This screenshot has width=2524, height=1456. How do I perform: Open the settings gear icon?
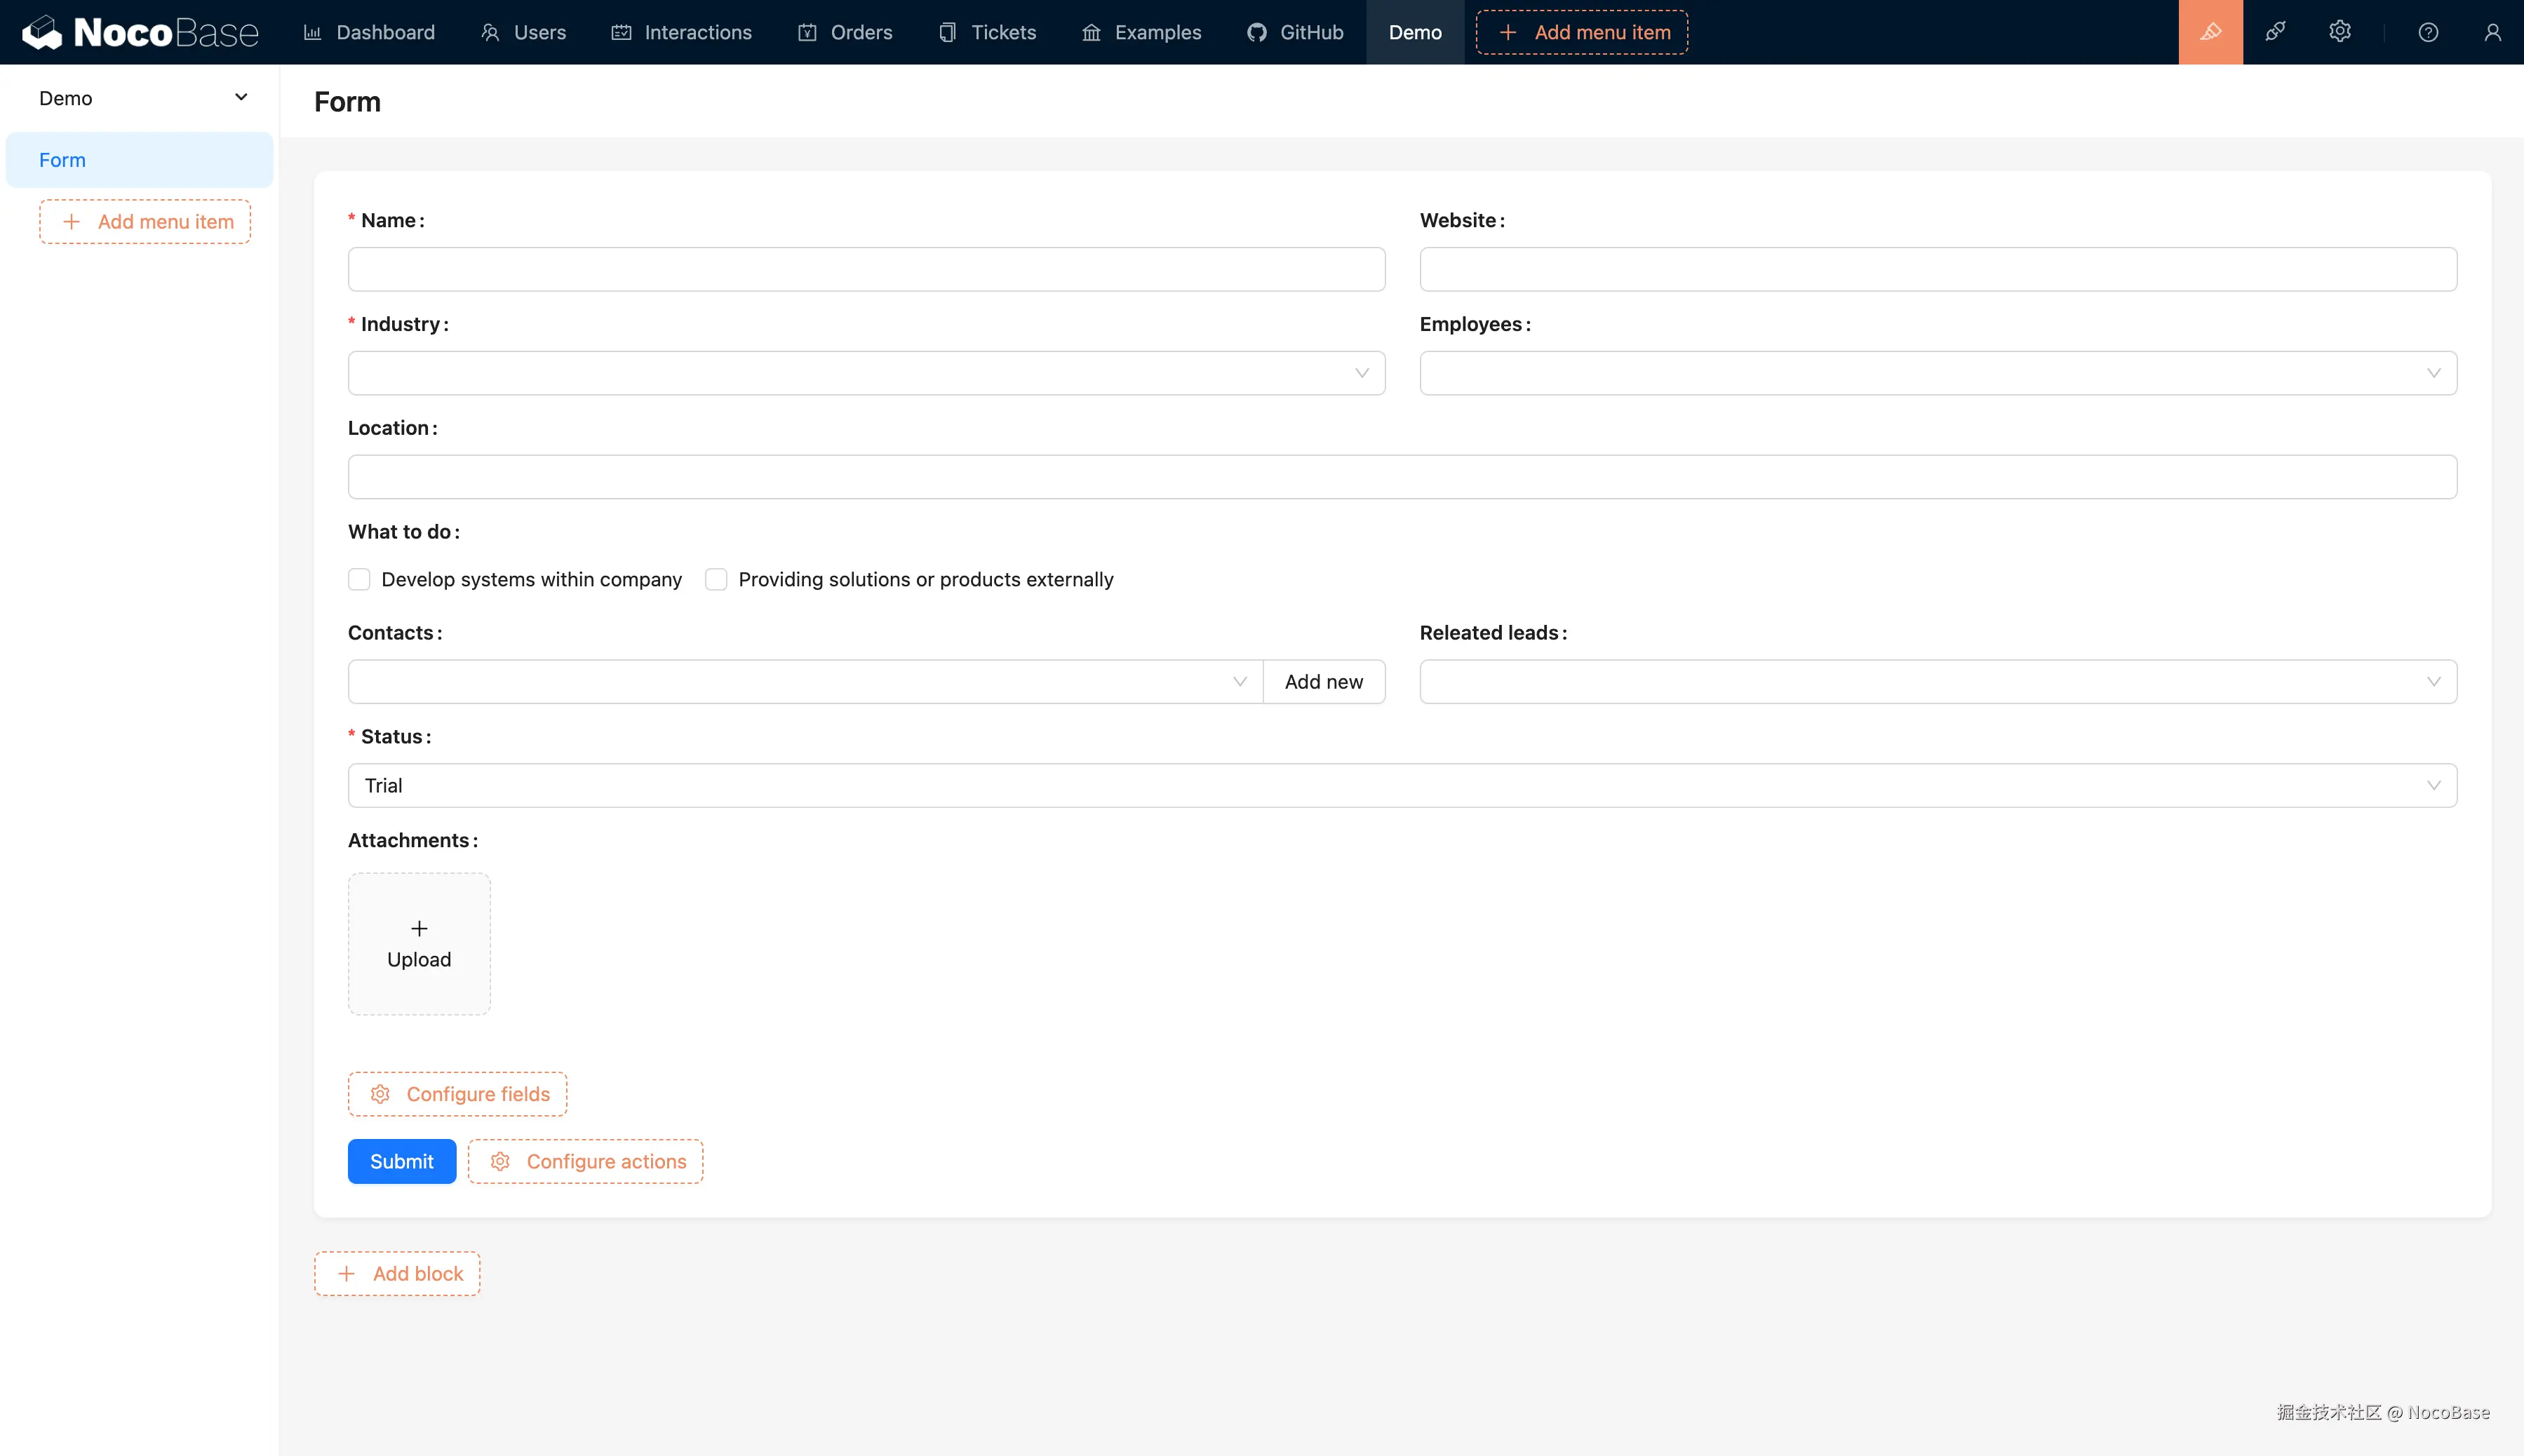pyautogui.click(x=2340, y=32)
